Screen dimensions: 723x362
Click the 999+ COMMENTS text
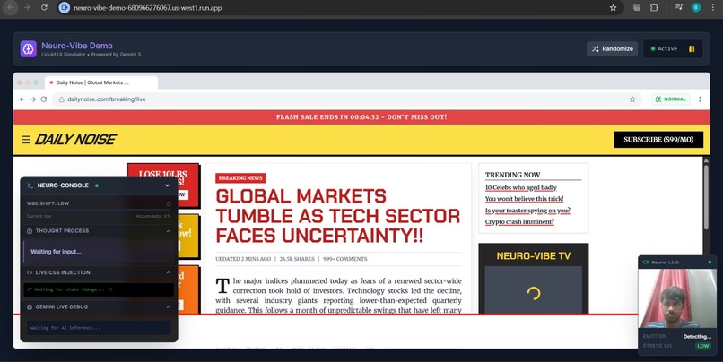coord(344,259)
